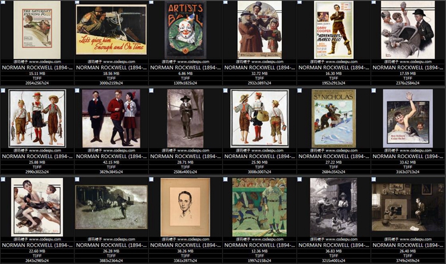Viewport: 446px width, 264px height.
Task: Click the '25.88 MB' file size text
Action: pos(37,162)
